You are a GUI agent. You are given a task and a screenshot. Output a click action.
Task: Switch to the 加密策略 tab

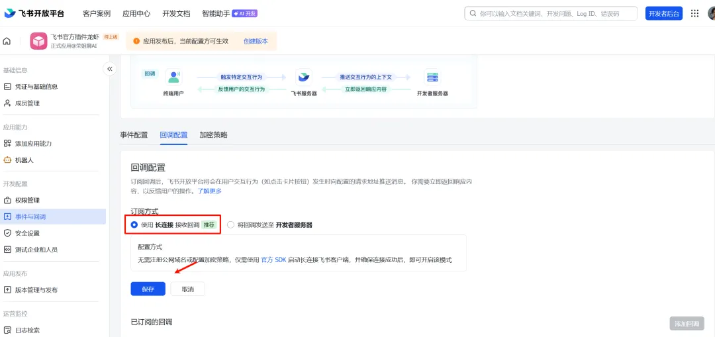pyautogui.click(x=213, y=135)
